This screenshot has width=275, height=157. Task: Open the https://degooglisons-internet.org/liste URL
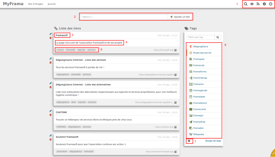click(x=156, y=75)
